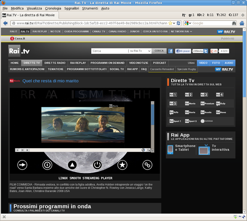The height and width of the screenshot is (221, 247).
Task: Open the URL bar history dropdown arrow
Action: coord(174,23)
